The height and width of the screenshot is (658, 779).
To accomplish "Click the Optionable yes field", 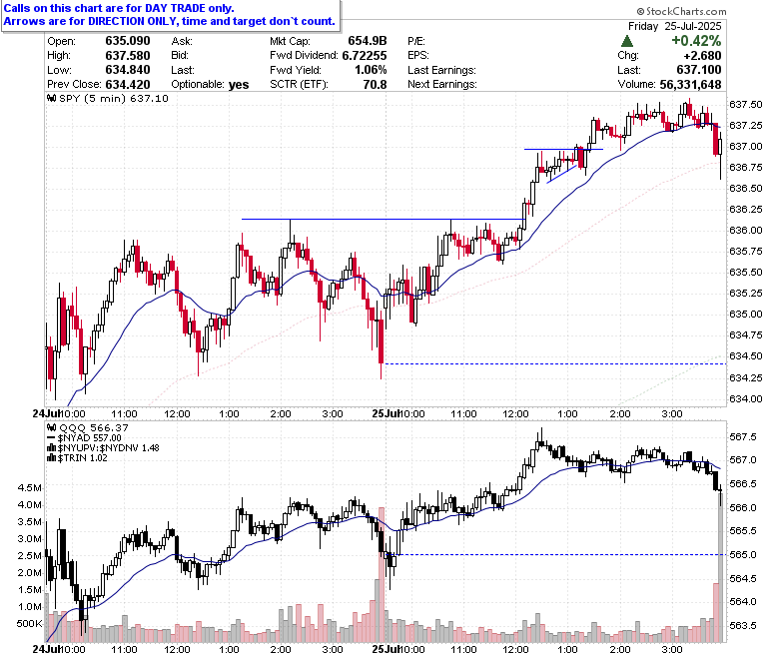I will point(210,85).
